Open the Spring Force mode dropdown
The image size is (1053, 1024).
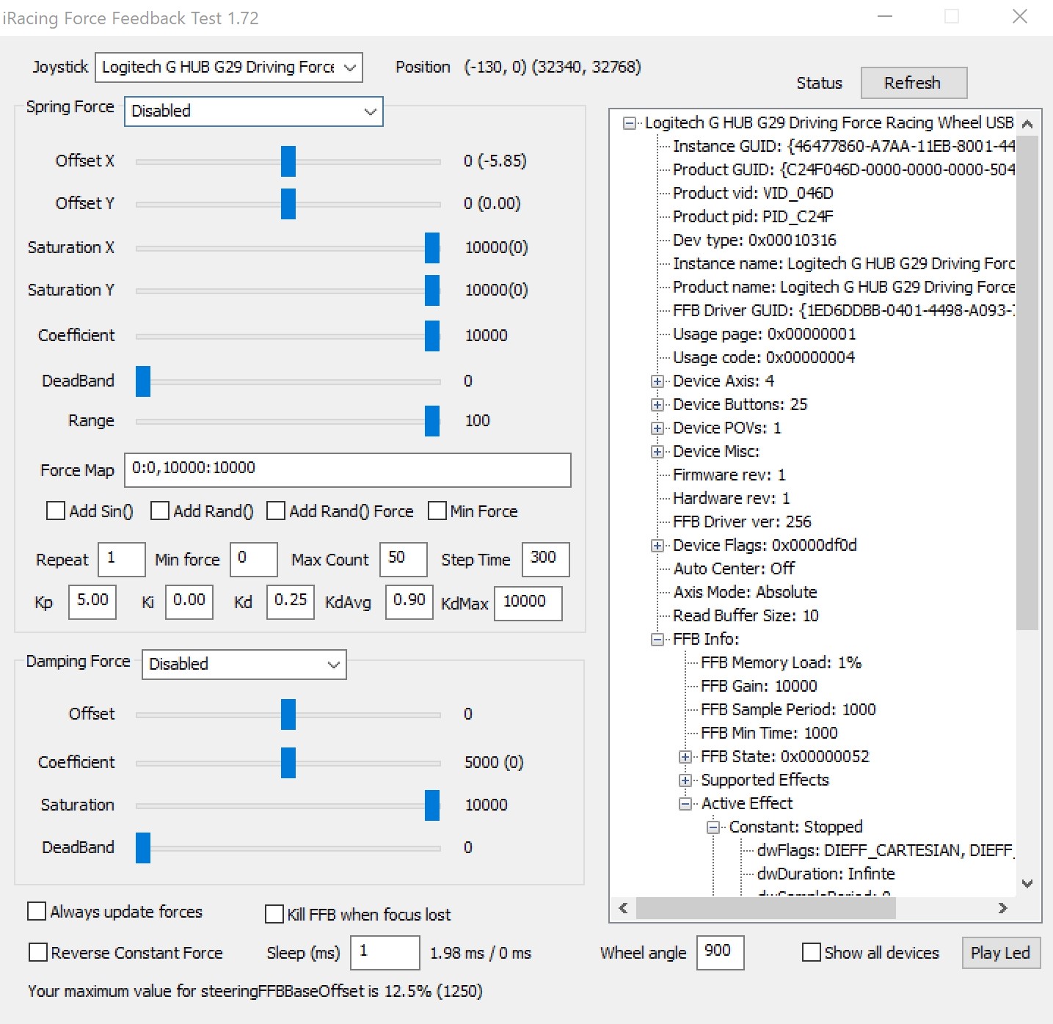click(x=254, y=111)
